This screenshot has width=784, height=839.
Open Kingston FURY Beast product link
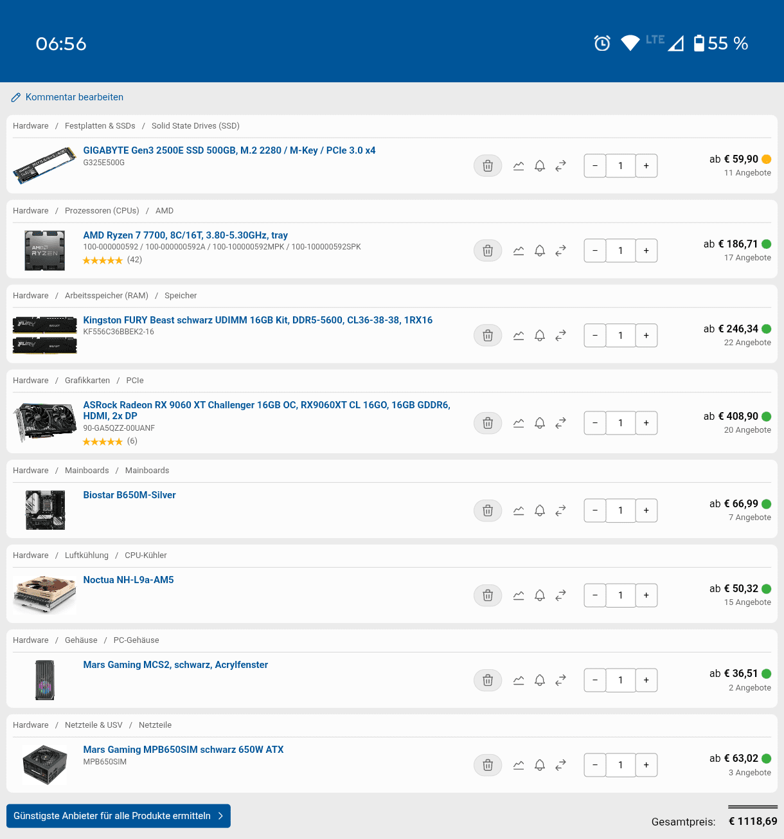pyautogui.click(x=258, y=320)
